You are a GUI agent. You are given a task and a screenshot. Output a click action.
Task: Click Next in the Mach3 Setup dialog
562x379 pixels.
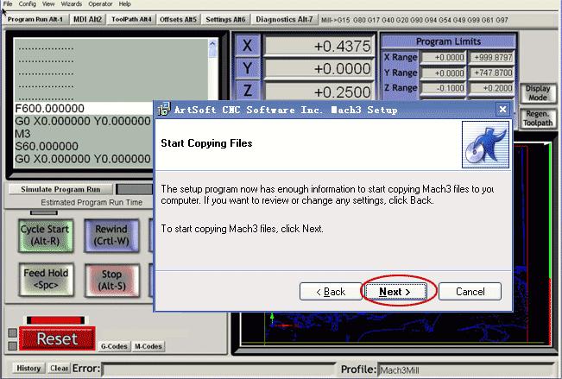click(x=395, y=292)
